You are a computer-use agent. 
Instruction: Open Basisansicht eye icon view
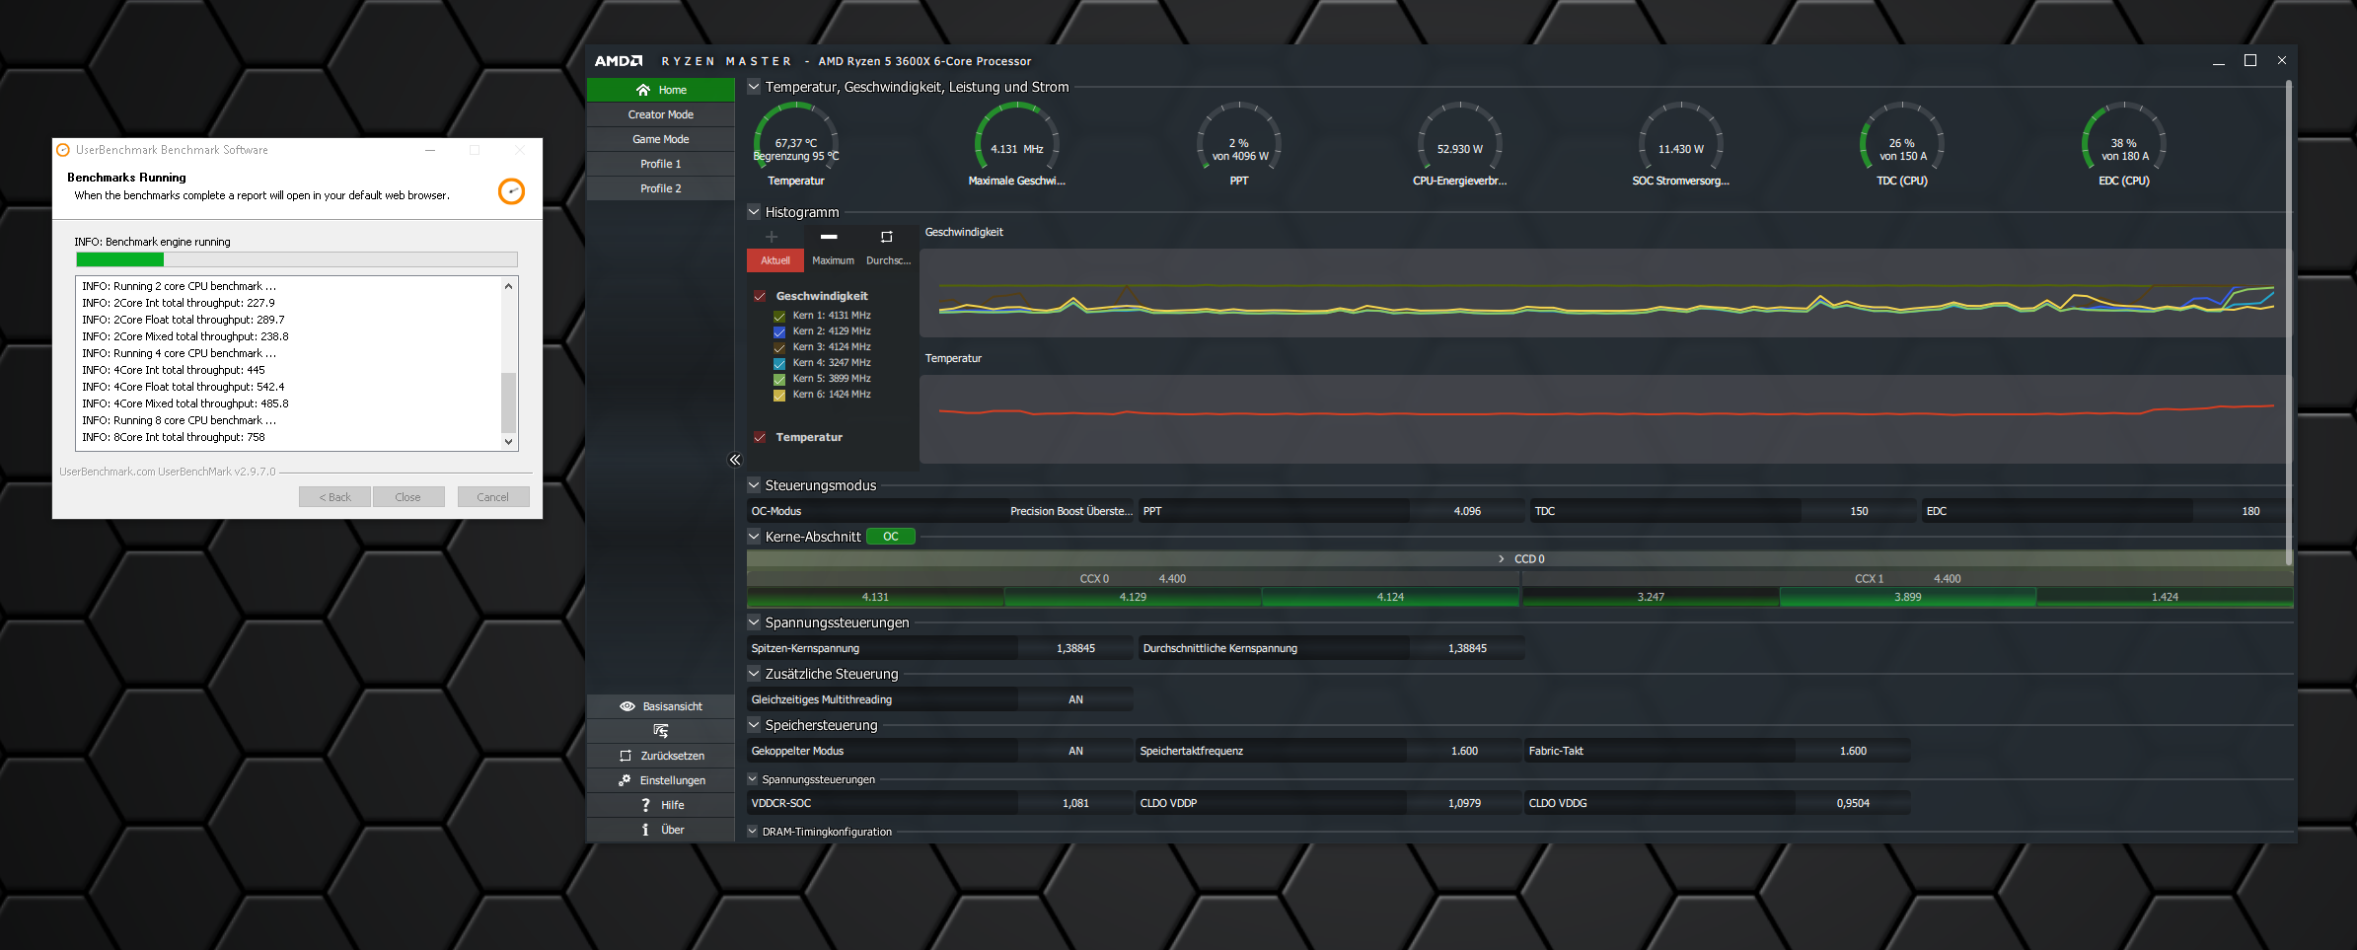[626, 706]
